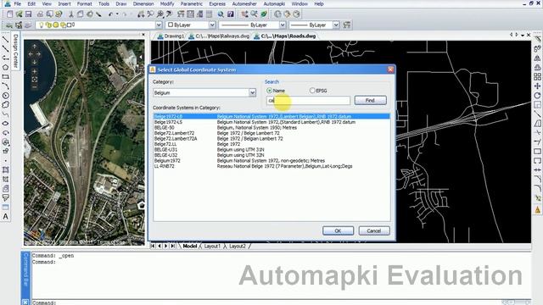Select the Hatch tool
543x305 pixels.
point(6,169)
